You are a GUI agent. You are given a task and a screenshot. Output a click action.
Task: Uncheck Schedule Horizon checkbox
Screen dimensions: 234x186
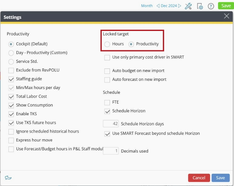click(107, 111)
